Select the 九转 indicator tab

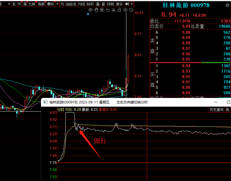point(32,4)
